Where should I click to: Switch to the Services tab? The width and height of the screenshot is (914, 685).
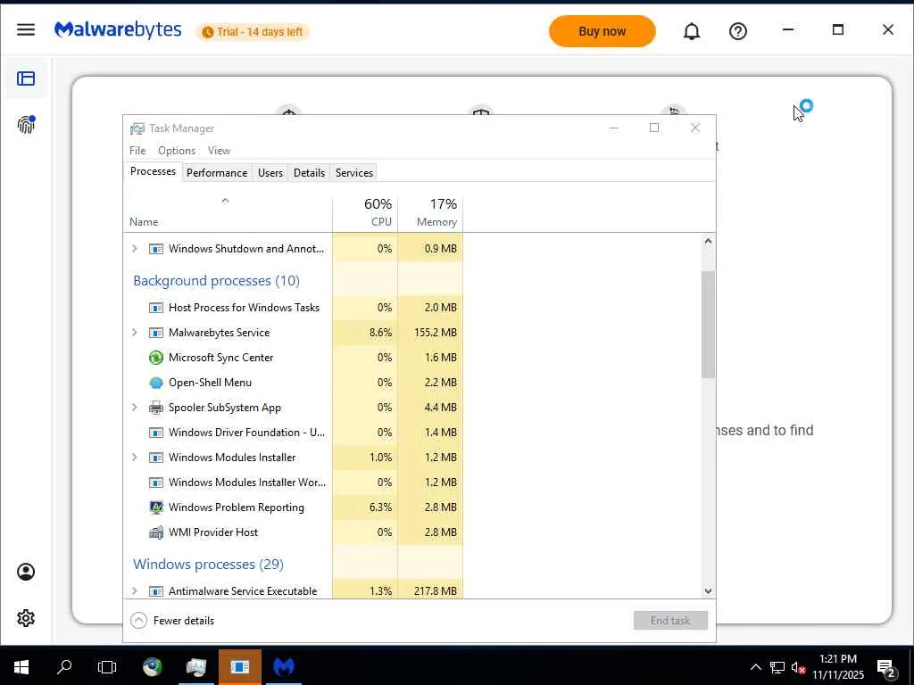point(353,172)
